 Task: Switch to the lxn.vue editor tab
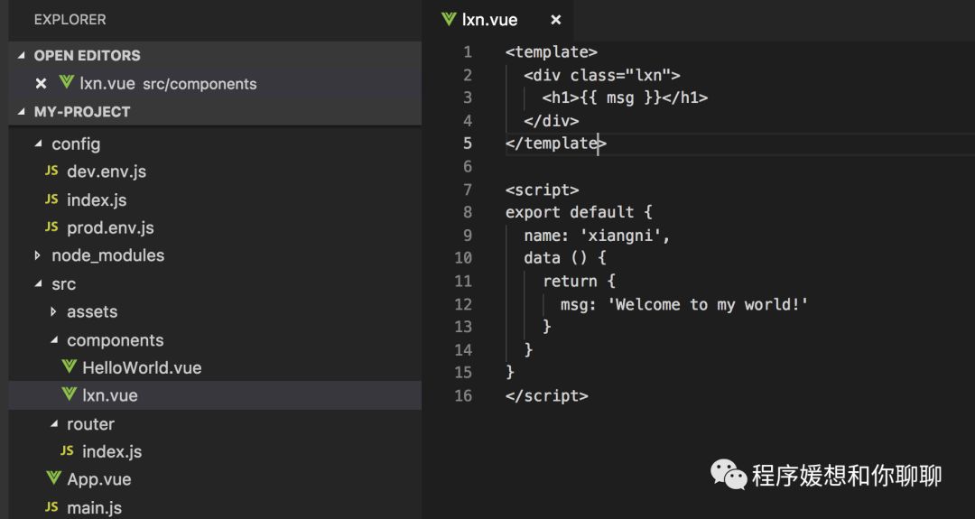click(x=489, y=19)
